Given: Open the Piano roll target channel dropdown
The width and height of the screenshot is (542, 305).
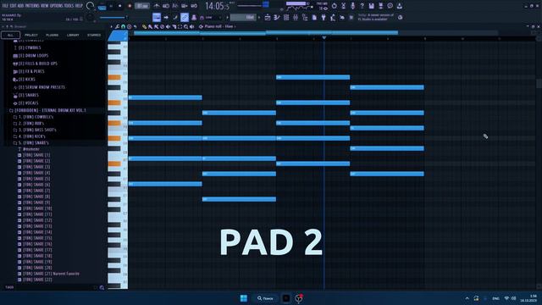Looking at the screenshot, I should (x=220, y=26).
